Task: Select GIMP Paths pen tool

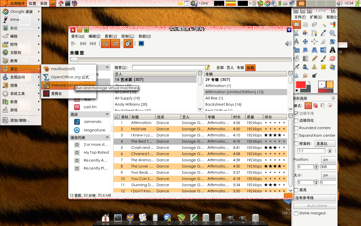Action: (314, 33)
